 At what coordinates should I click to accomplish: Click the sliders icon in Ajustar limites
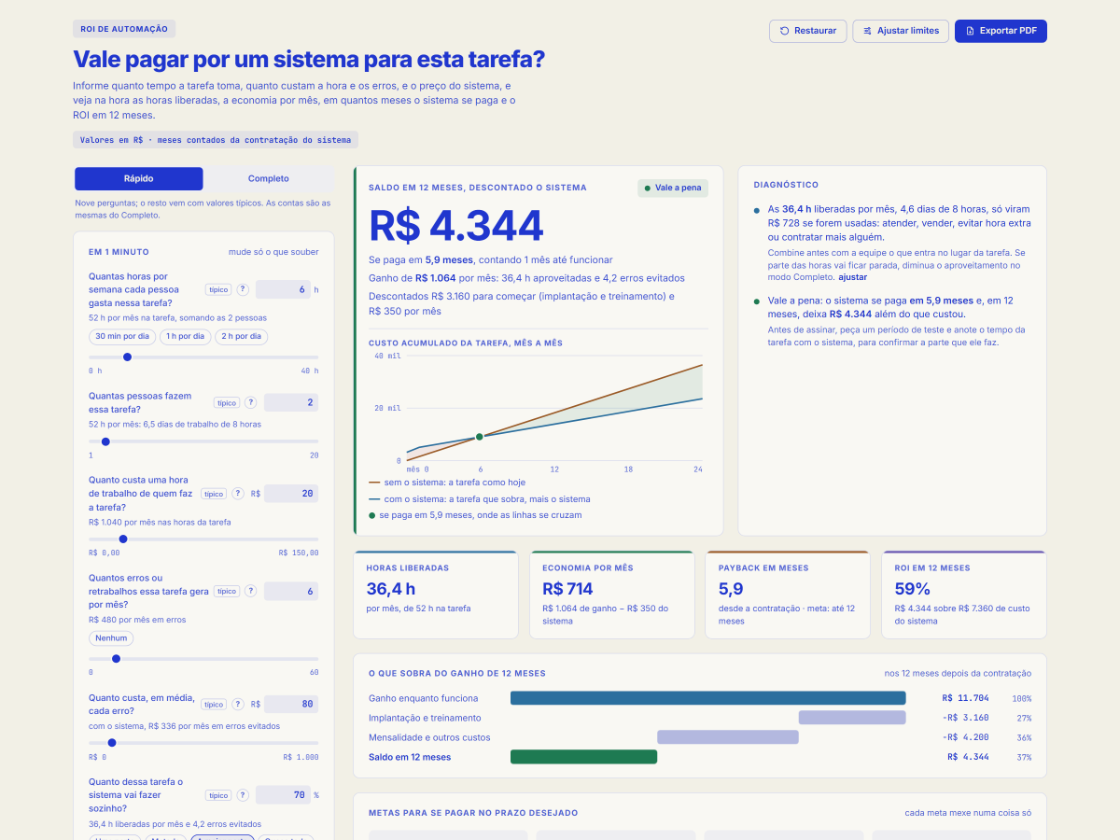click(x=867, y=31)
